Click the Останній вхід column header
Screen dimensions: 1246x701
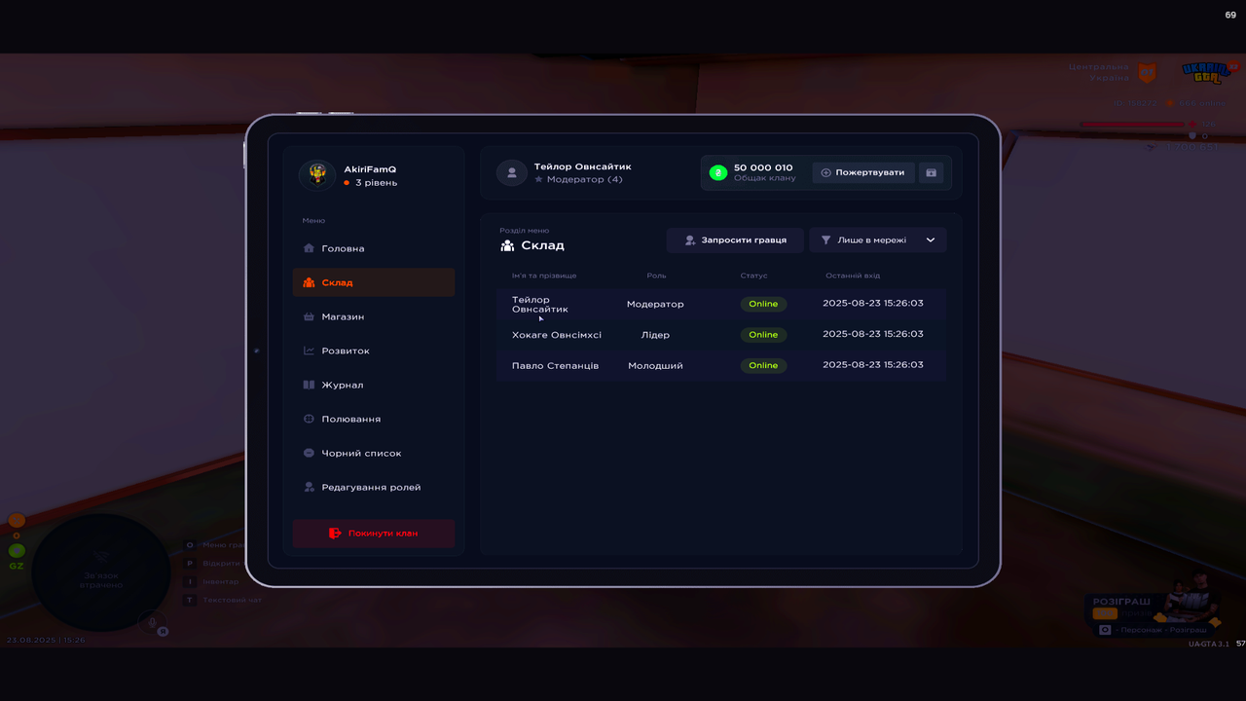point(853,276)
